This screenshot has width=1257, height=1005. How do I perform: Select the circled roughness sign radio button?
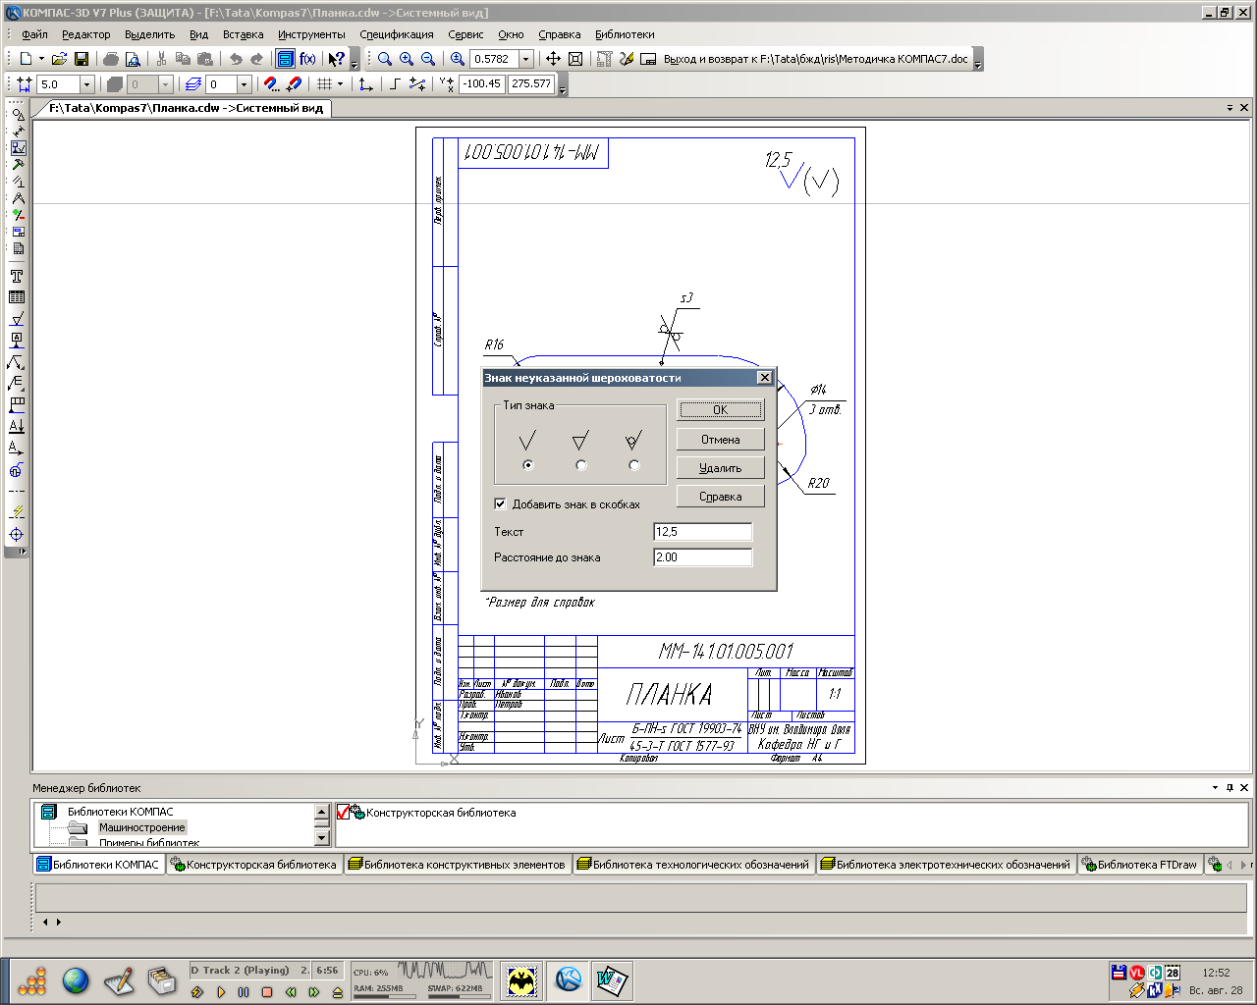pos(634,465)
